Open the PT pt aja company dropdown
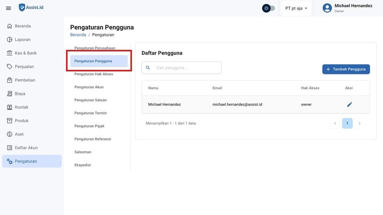The width and height of the screenshot is (383, 215). [296, 8]
